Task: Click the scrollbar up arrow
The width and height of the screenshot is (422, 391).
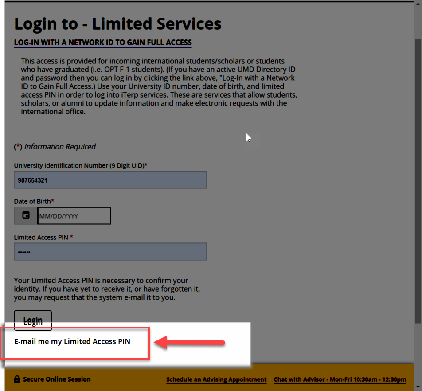Action: point(418,4)
